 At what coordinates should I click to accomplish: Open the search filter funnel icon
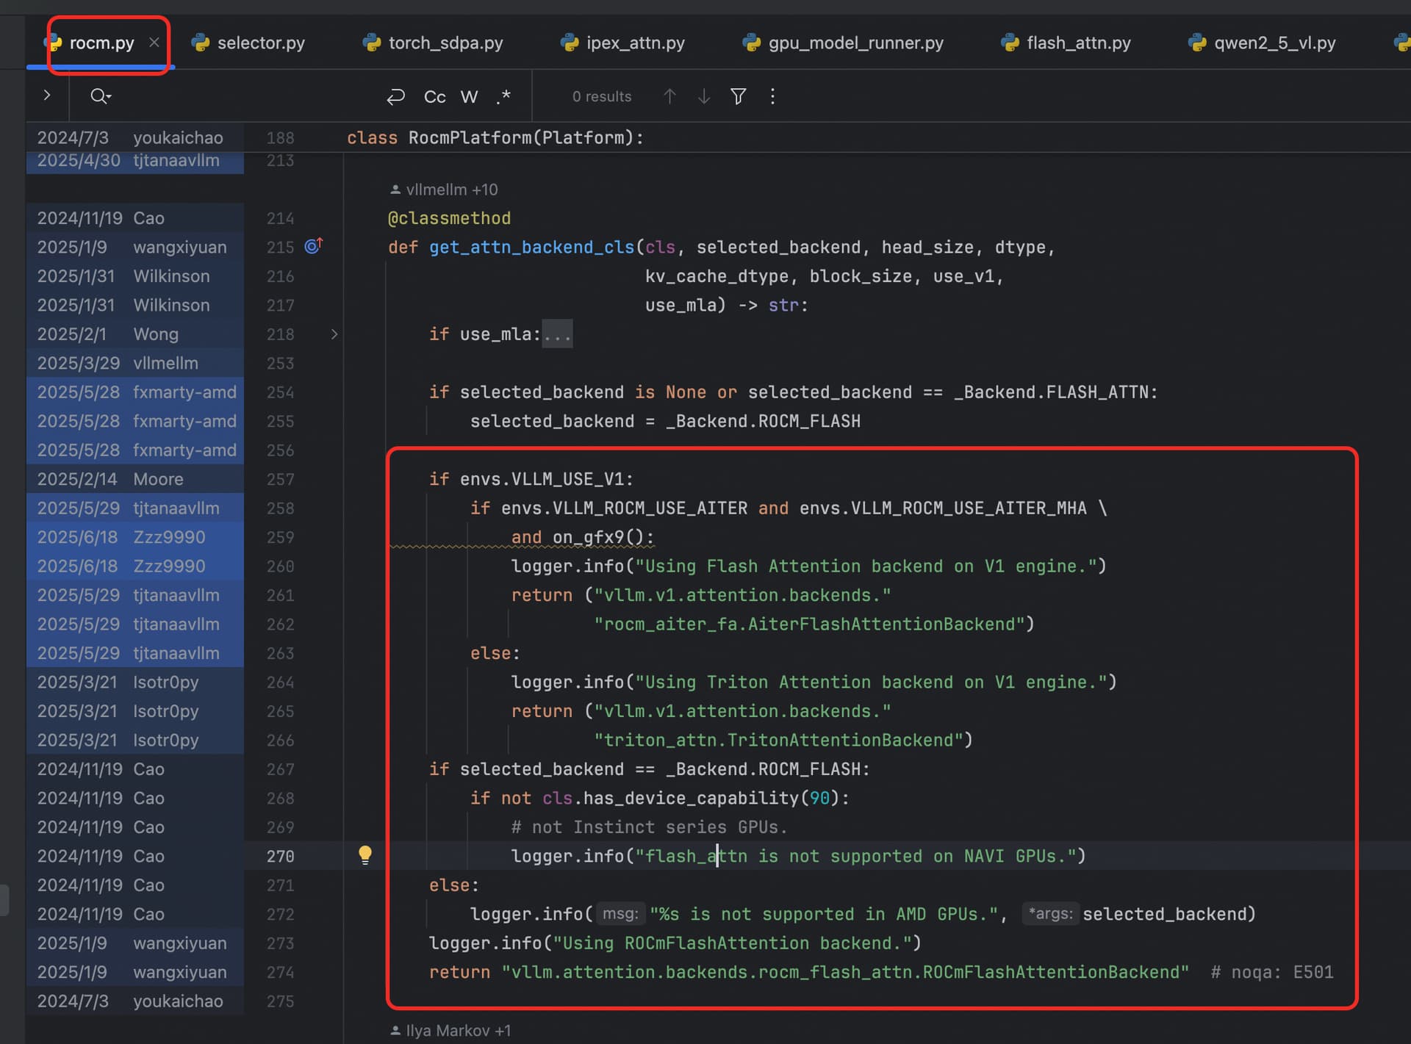tap(738, 96)
